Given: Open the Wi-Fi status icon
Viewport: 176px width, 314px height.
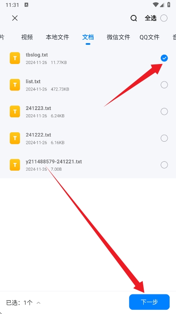Looking at the screenshot, I should [x=156, y=5].
